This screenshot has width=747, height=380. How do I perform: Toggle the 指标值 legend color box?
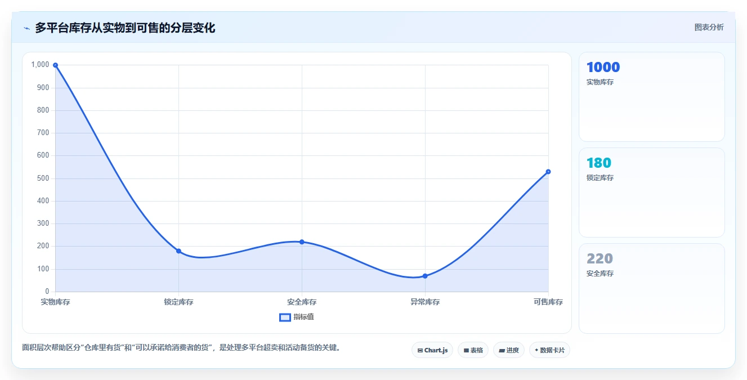click(285, 318)
